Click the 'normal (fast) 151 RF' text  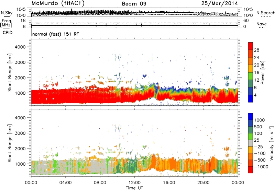[56, 34]
